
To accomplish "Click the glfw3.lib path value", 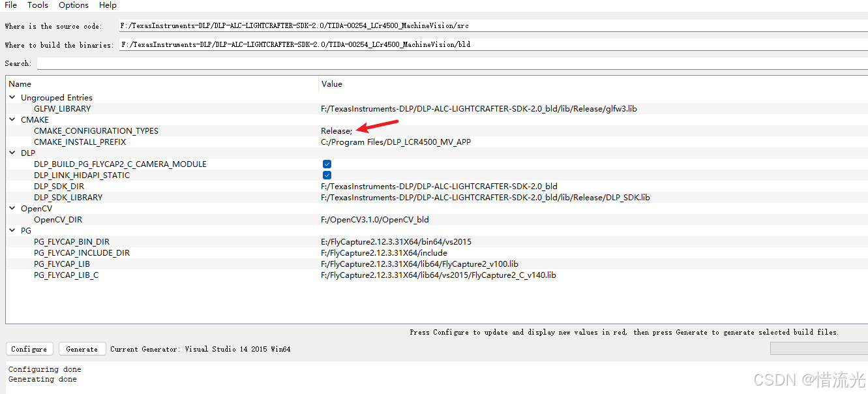I will [479, 109].
